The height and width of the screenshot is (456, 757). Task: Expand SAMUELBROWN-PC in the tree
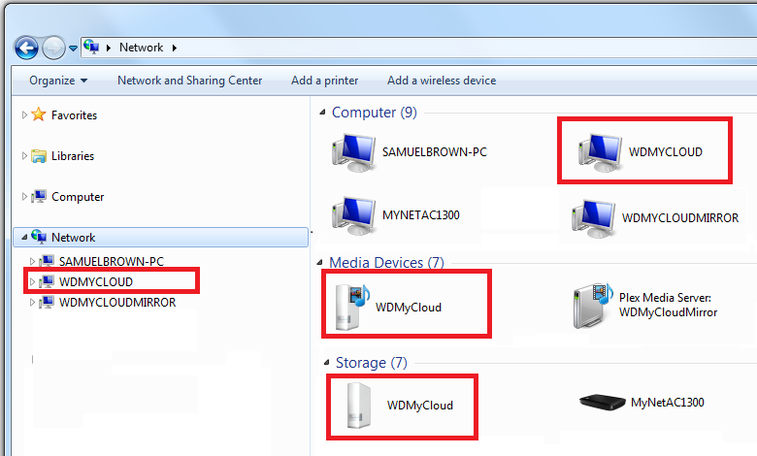coord(32,262)
